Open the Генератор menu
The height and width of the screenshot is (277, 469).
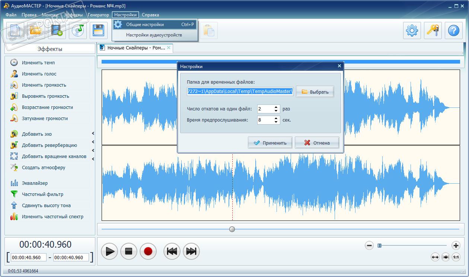[x=98, y=15]
